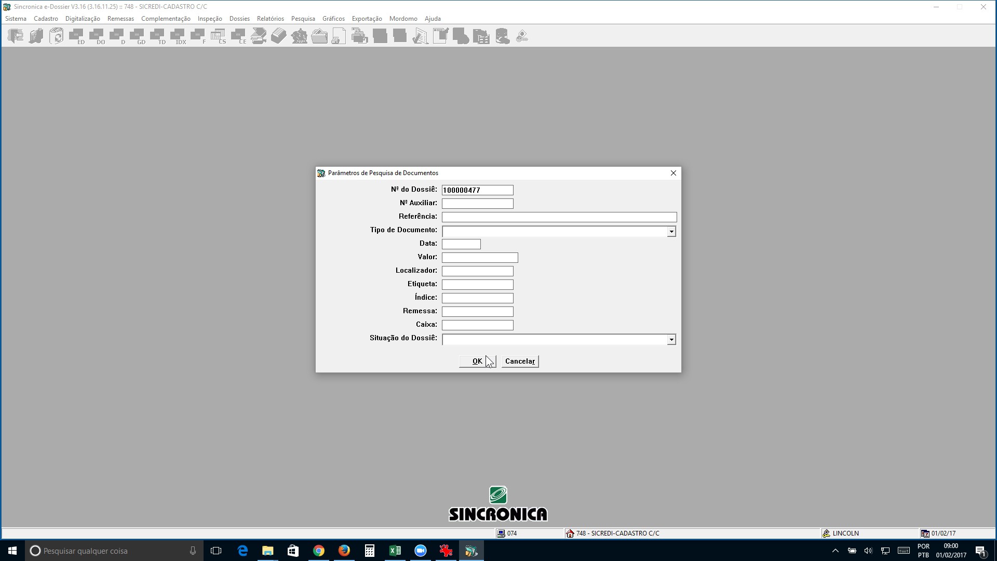Open the Relatórios menu

[x=271, y=19]
